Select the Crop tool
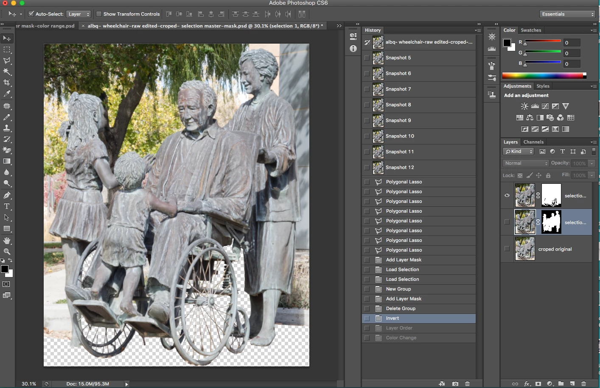Viewport: 600px width, 388px height. tap(7, 83)
